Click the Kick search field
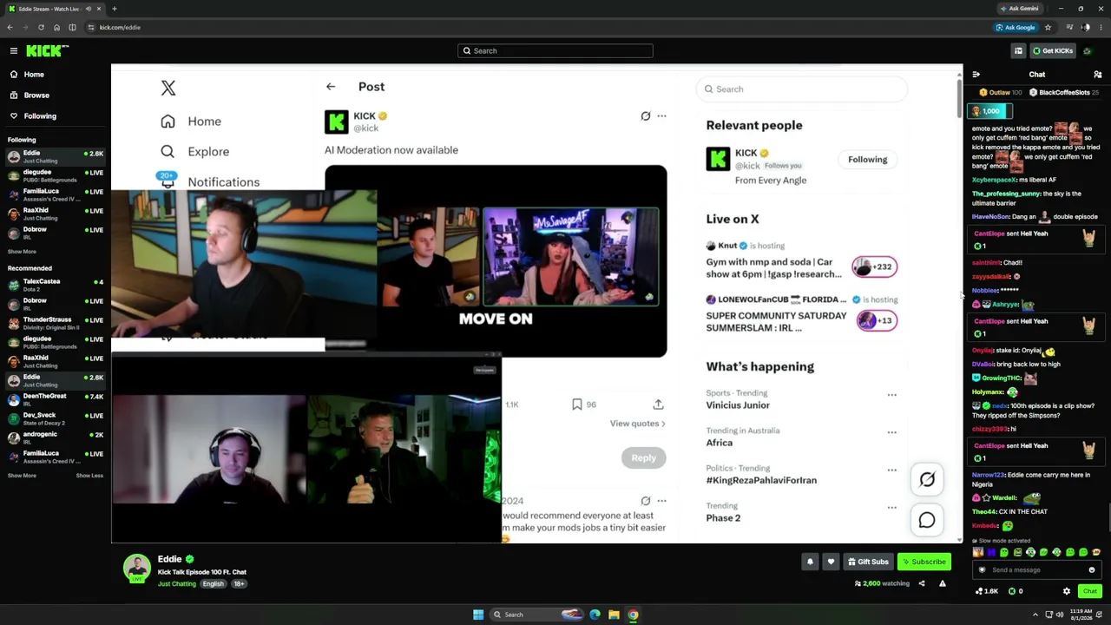Image resolution: width=1111 pixels, height=625 pixels. 555,51
